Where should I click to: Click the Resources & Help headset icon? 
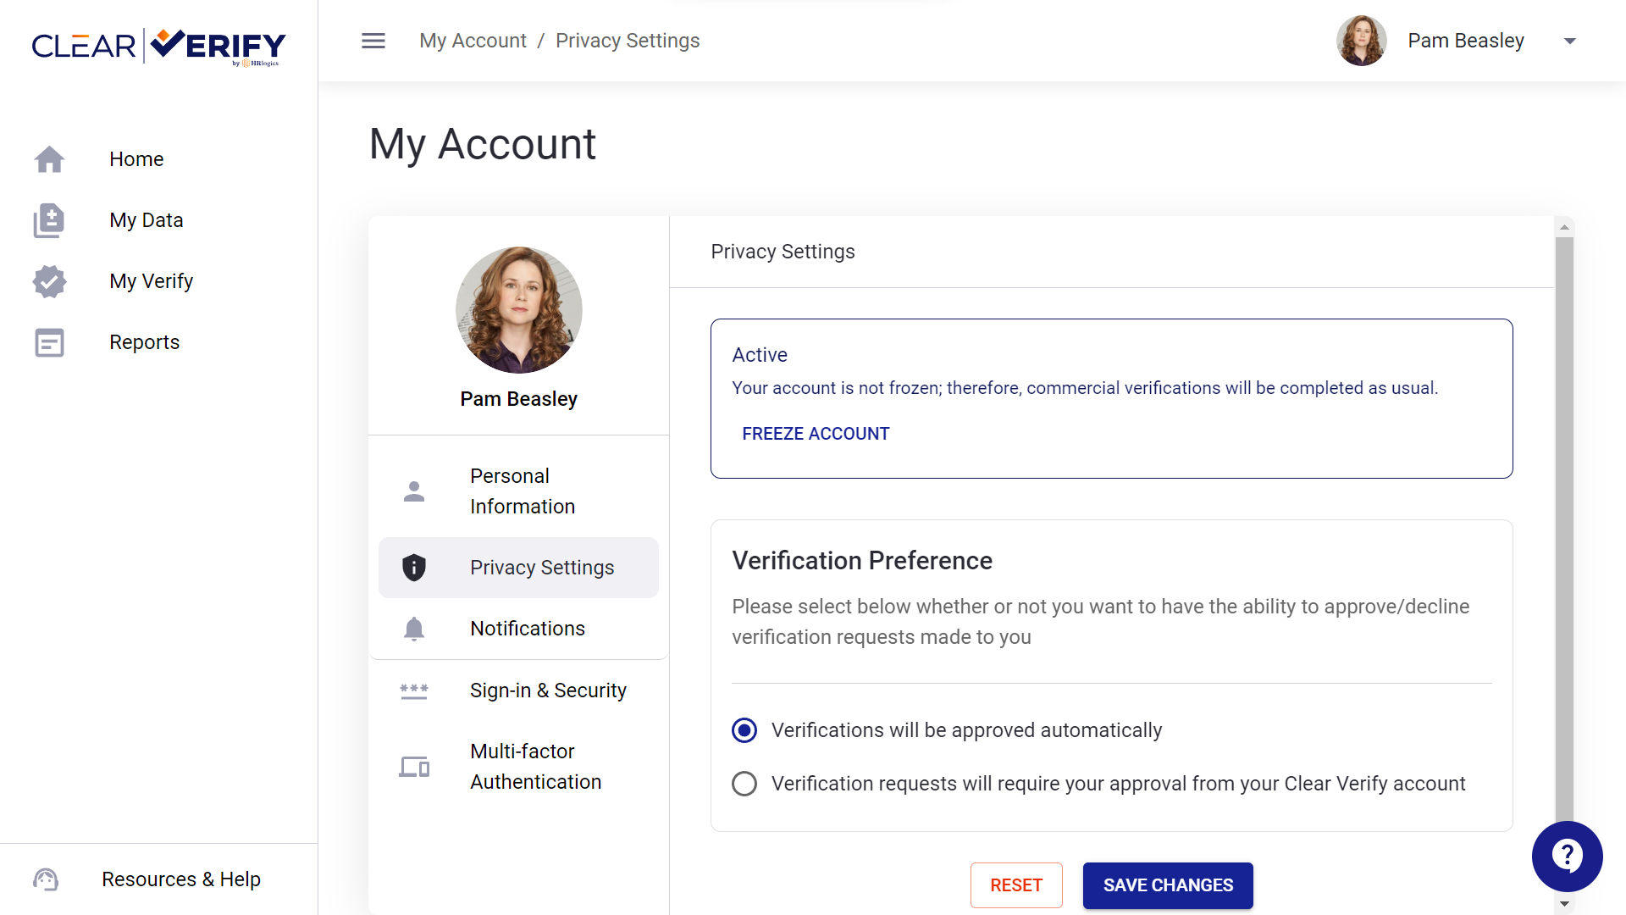[x=46, y=879]
